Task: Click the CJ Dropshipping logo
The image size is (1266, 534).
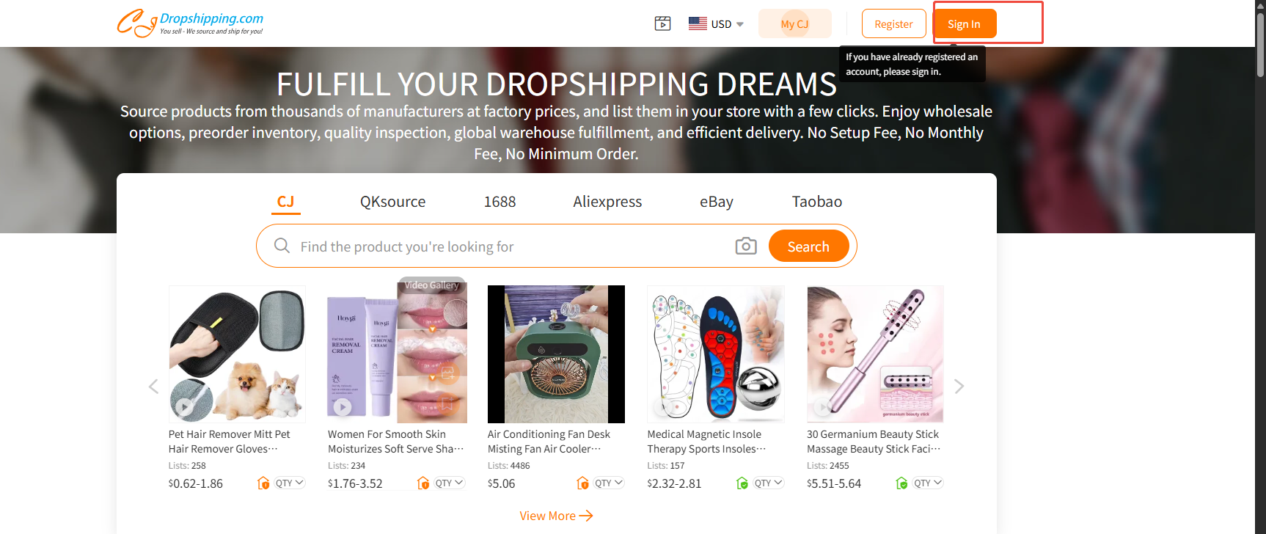Action: pos(190,23)
